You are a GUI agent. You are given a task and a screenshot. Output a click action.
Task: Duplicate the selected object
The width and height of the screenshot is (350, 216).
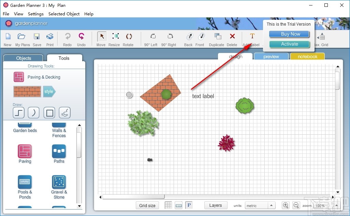[x=216, y=38]
